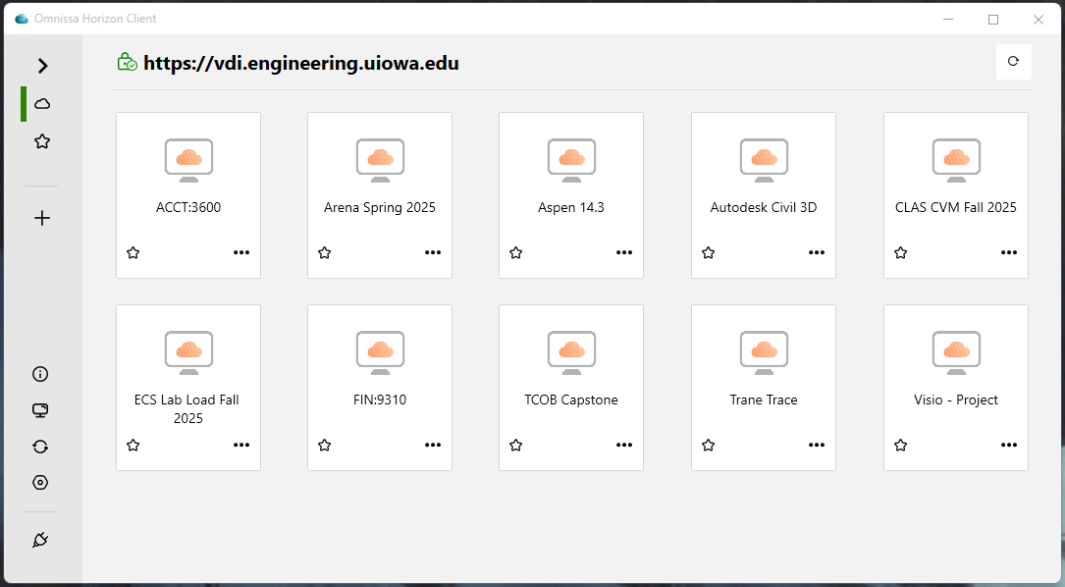Open more options for Arena Spring 2025
The image size is (1065, 587).
pos(433,252)
